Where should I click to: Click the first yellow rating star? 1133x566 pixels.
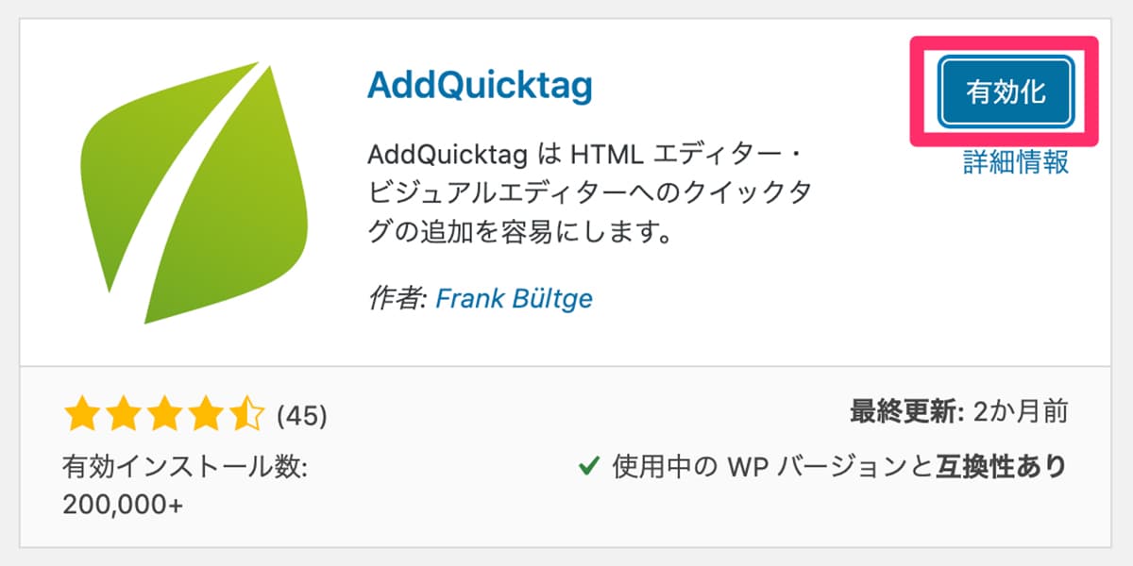(x=81, y=414)
